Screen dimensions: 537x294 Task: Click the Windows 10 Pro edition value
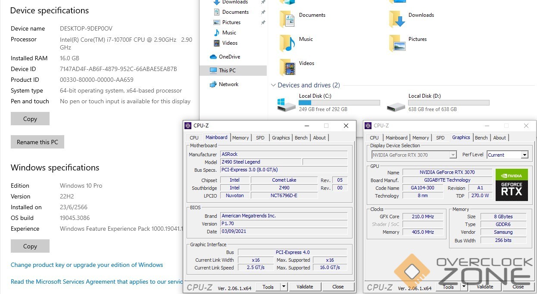[81, 186]
